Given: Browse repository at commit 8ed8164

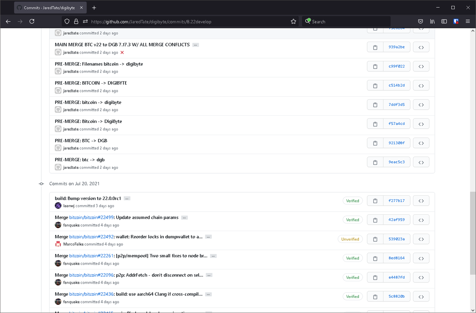Looking at the screenshot, I should pyautogui.click(x=421, y=258).
